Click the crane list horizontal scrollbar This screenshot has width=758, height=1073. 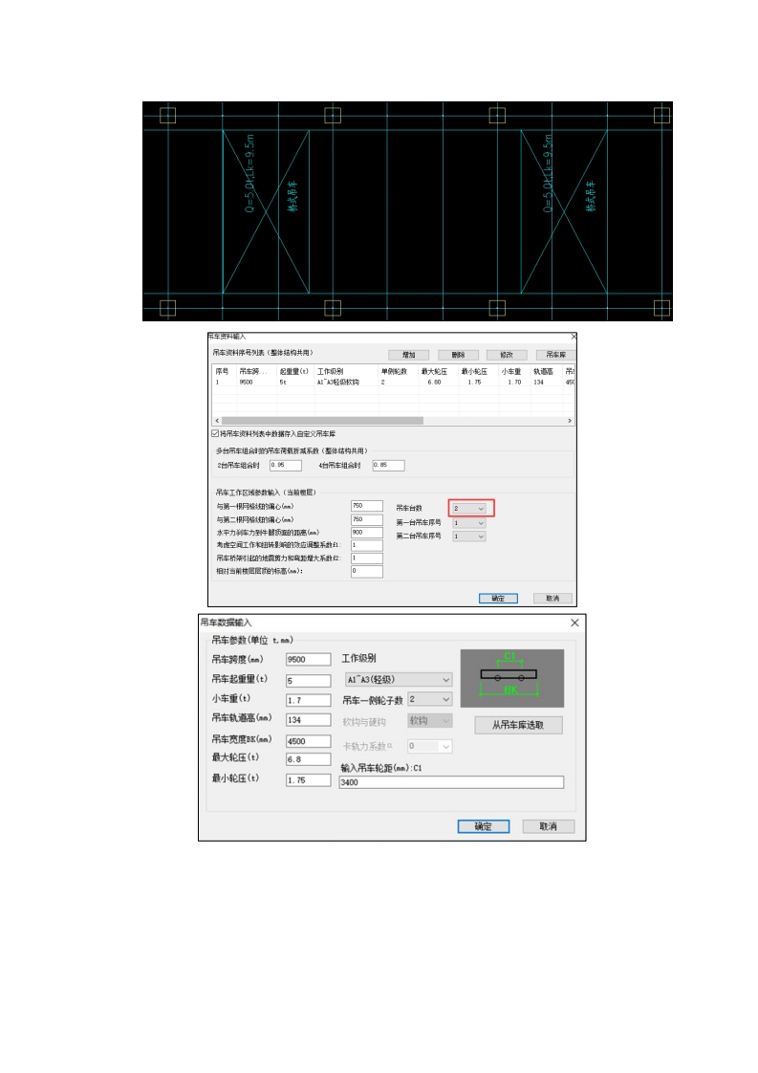point(321,420)
